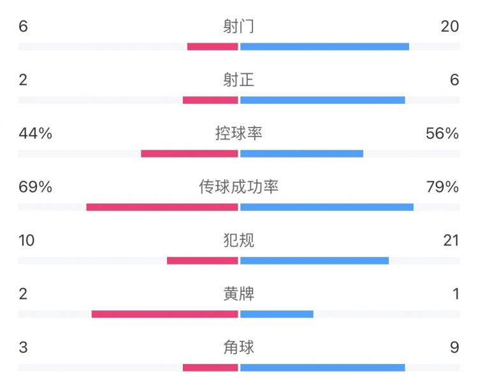Click the left-side fouls value 10
This screenshot has height=392, width=478.
pyautogui.click(x=27, y=240)
